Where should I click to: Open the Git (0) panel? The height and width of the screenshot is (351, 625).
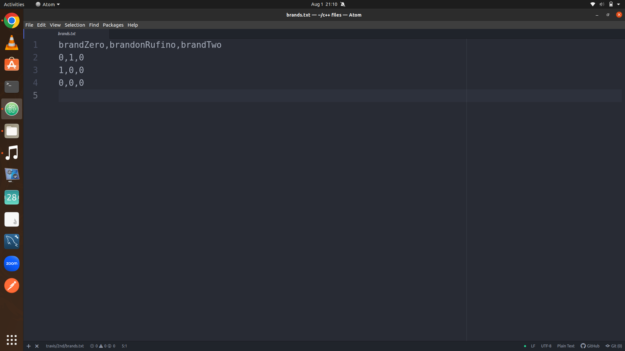(614, 346)
